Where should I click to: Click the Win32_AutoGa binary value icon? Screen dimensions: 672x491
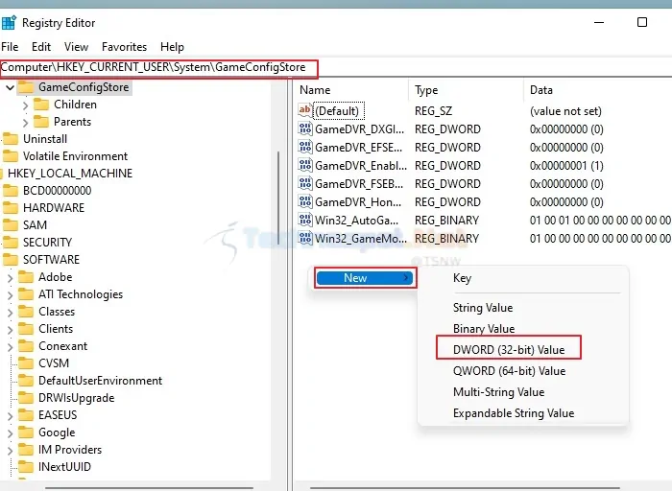[x=305, y=220]
